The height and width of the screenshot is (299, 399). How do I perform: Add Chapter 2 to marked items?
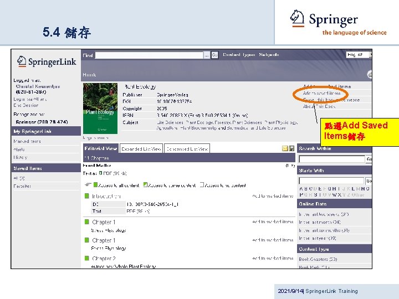[273, 258]
